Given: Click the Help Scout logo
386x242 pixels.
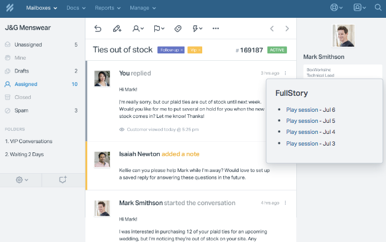Looking at the screenshot, I should pos(10,8).
